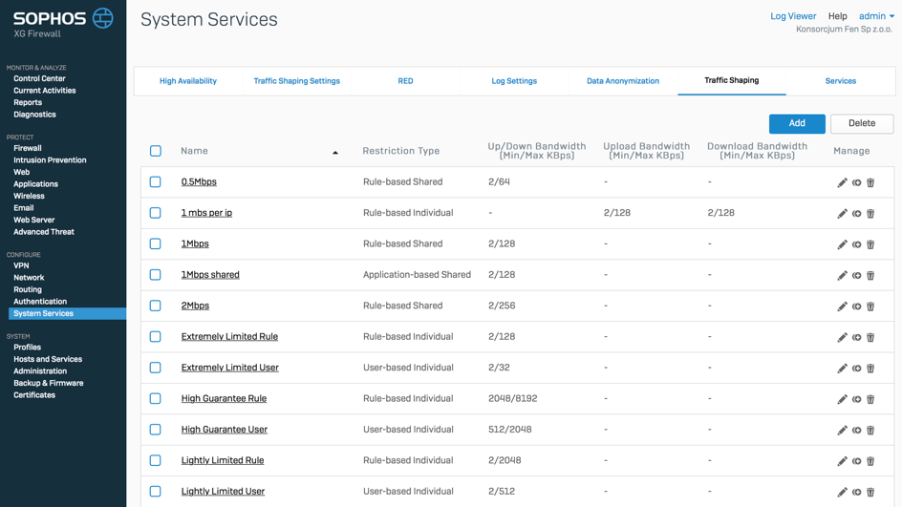This screenshot has width=902, height=507.
Task: Clone the 1Mbps shared policy
Action: tap(856, 276)
